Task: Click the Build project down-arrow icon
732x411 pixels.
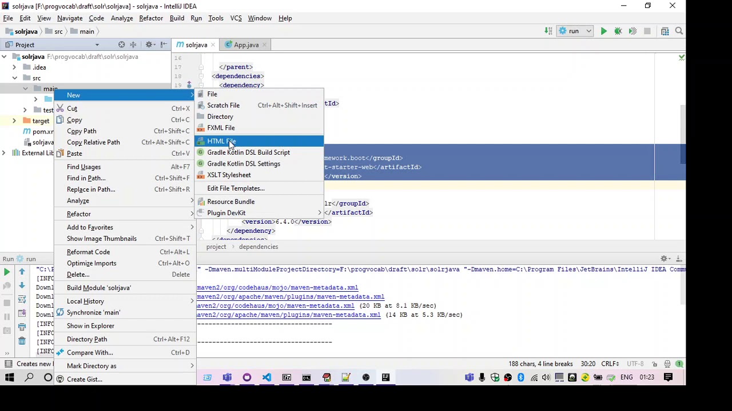Action: [x=548, y=31]
